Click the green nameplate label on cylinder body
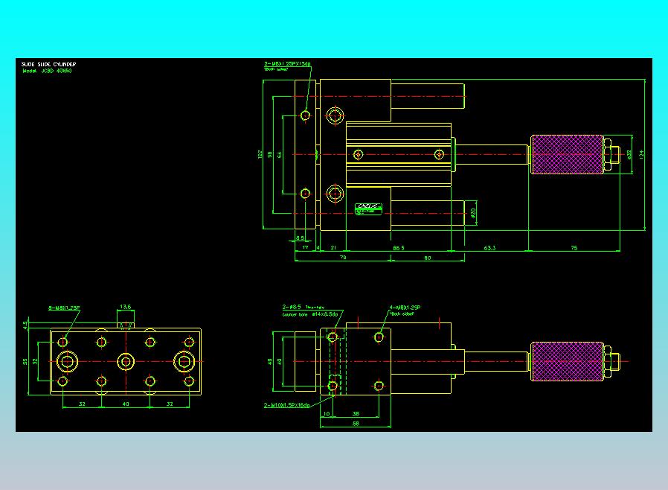This screenshot has height=490, width=668. [368, 209]
